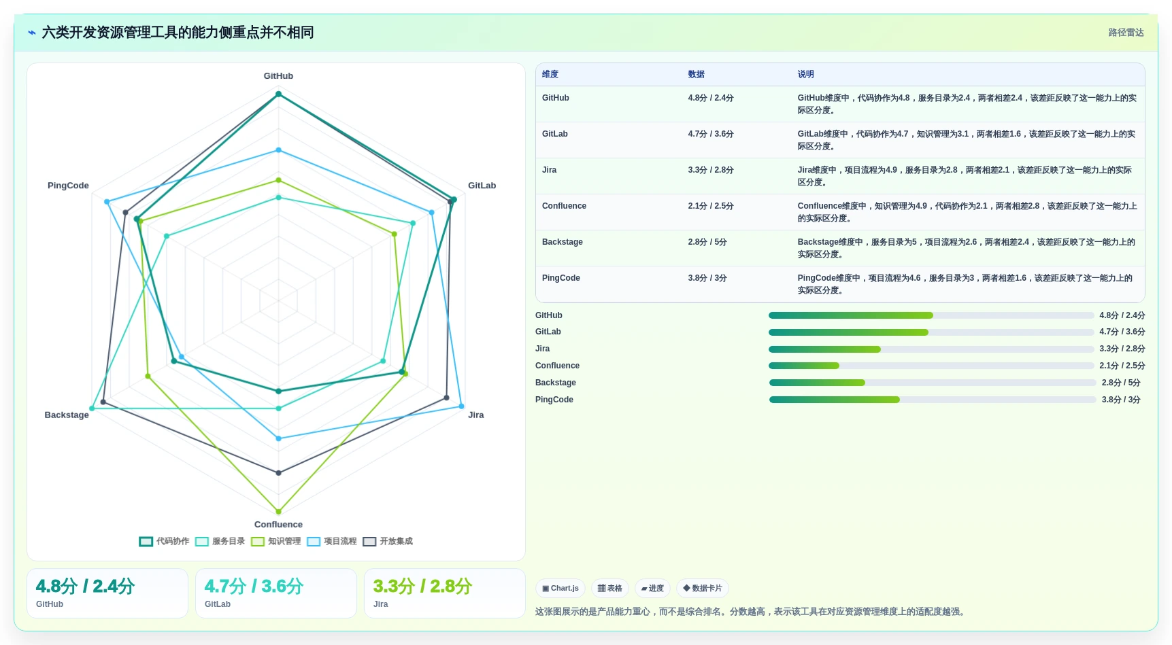Toggle the 代码协作 legend swatch
Screen dimensions: 1172x645
pyautogui.click(x=146, y=542)
